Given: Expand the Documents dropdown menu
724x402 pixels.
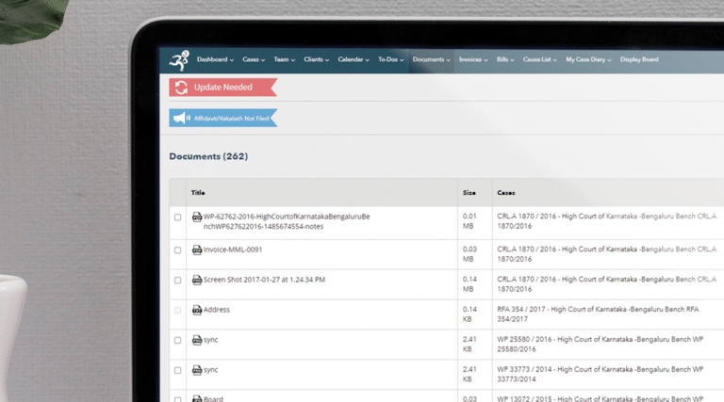Looking at the screenshot, I should (x=431, y=59).
